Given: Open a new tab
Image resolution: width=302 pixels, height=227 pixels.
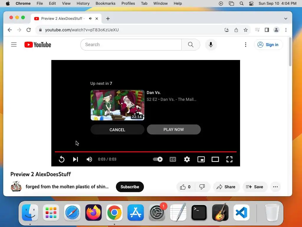Looking at the screenshot, I should 108,19.
